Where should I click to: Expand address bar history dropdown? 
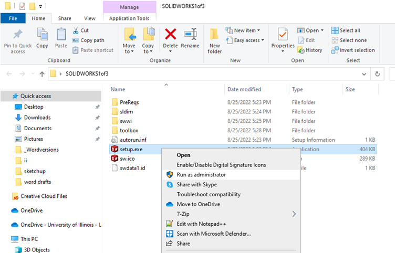[x=364, y=74]
